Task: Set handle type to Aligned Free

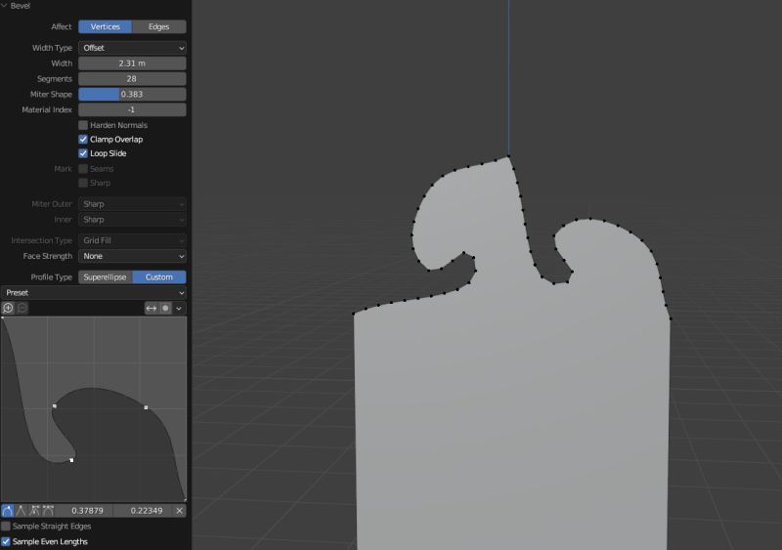Action: tap(48, 511)
